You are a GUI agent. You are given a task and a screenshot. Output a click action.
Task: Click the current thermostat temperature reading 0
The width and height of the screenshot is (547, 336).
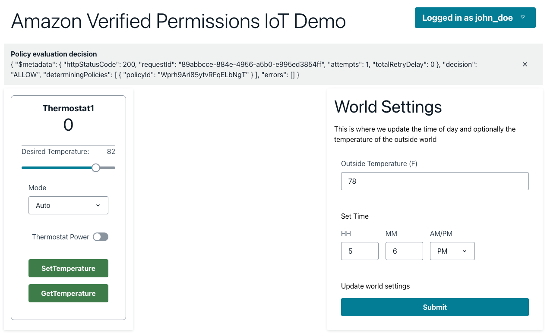68,125
